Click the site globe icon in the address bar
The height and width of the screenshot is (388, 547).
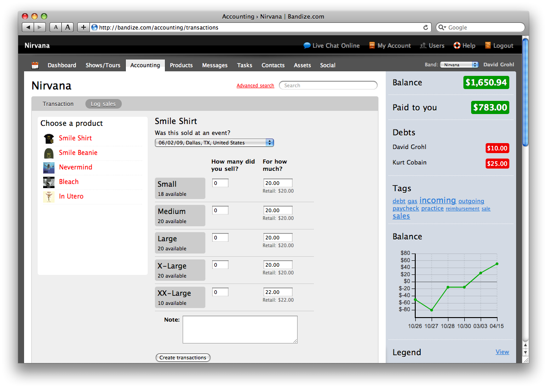click(x=94, y=27)
